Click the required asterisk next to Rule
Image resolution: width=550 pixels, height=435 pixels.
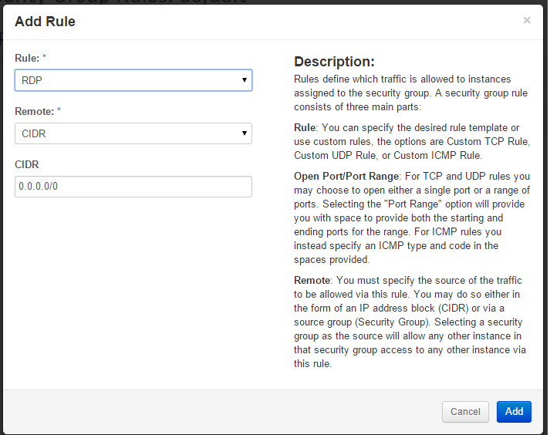(x=46, y=59)
